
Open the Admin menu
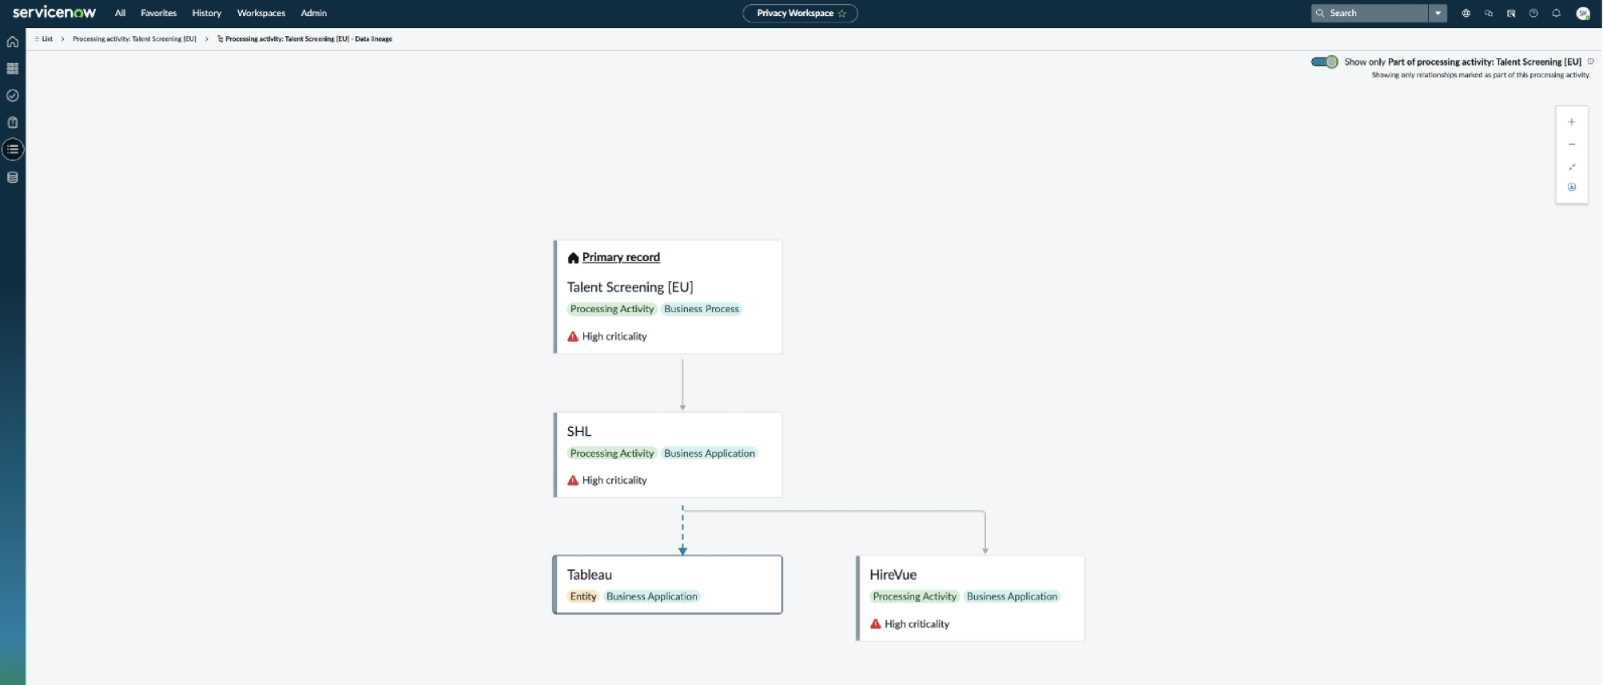[313, 13]
